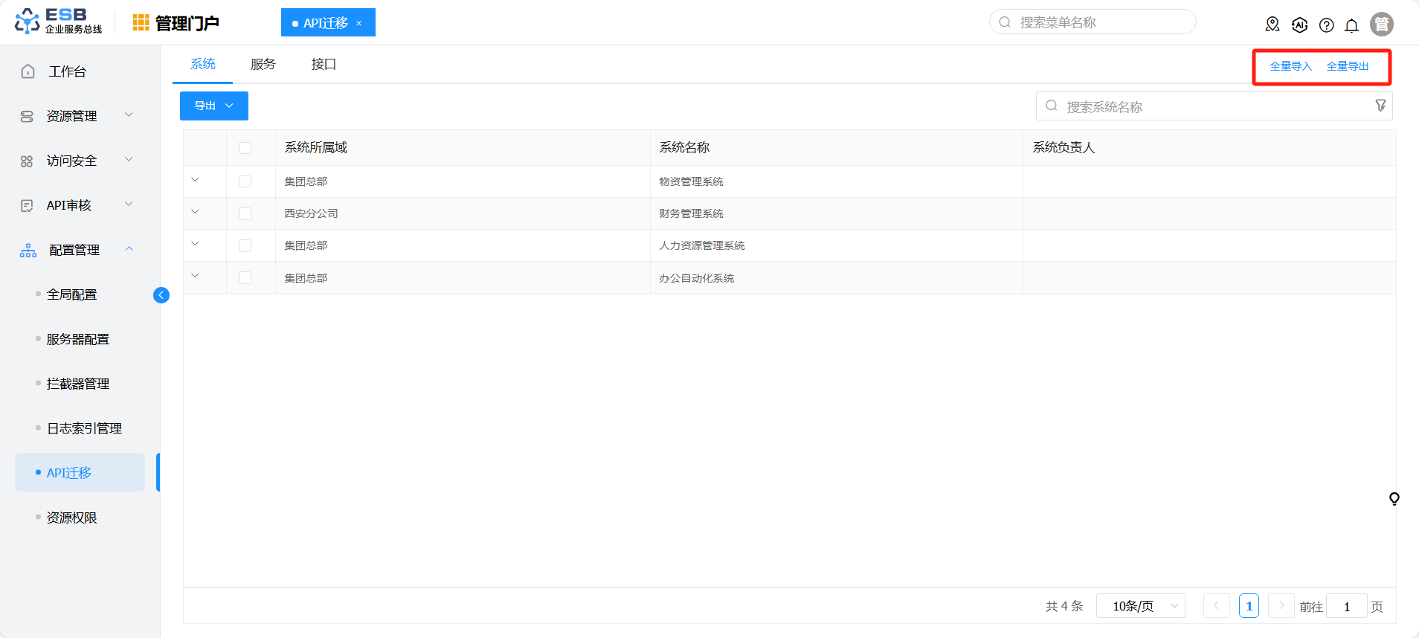Image resolution: width=1419 pixels, height=638 pixels.
Task: Expand the 人力资源管理系统 row
Action: pos(196,244)
